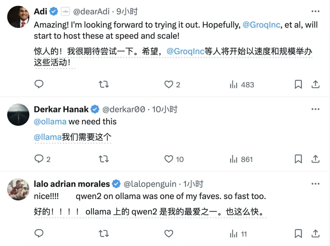Retweet Derkar Hanak's post
The image size is (330, 246).
click(104, 159)
